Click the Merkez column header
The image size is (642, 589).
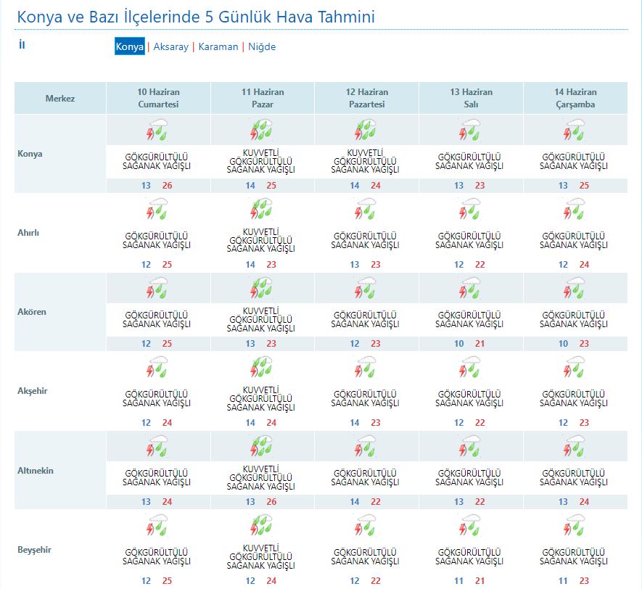(x=60, y=99)
